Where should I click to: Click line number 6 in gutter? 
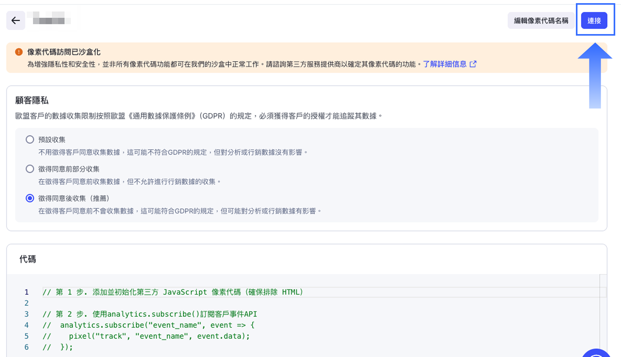pyautogui.click(x=26, y=347)
